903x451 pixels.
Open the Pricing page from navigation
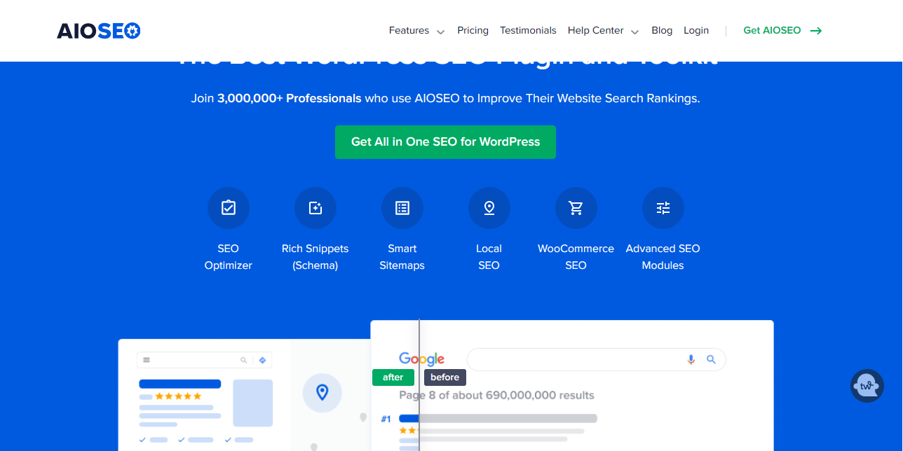pyautogui.click(x=473, y=31)
